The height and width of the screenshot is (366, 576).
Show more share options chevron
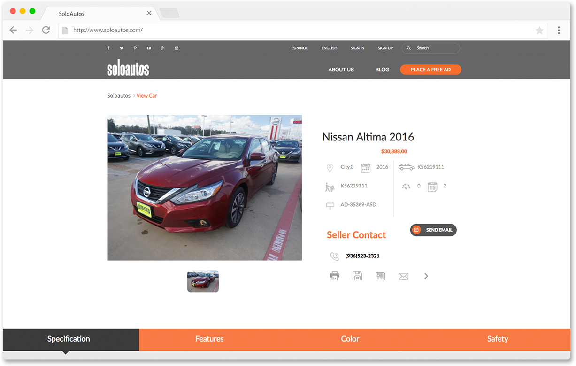click(x=426, y=276)
